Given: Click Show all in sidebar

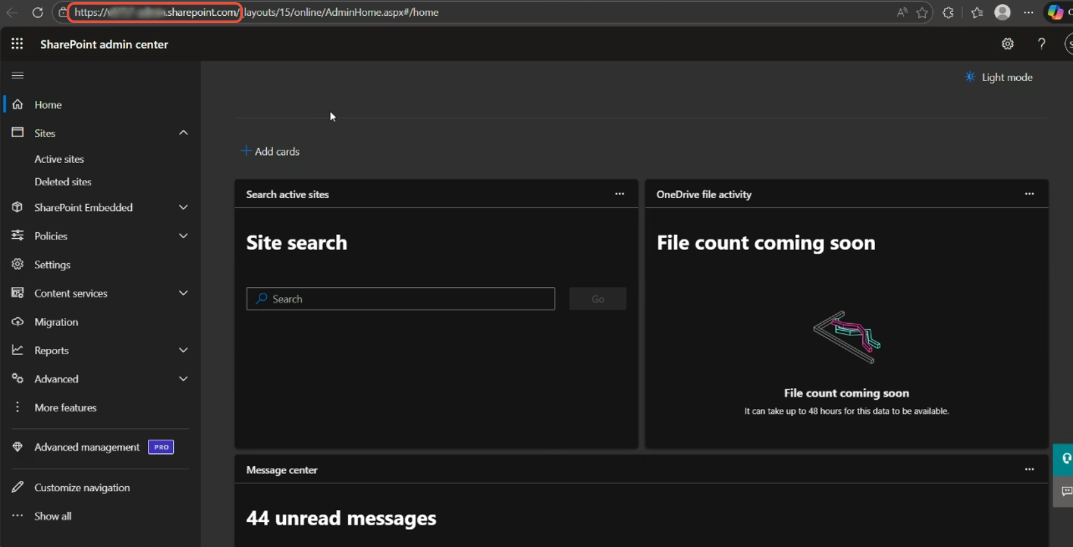Looking at the screenshot, I should click(x=53, y=516).
